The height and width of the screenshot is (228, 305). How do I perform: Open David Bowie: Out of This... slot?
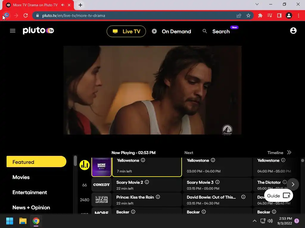[x=217, y=200]
